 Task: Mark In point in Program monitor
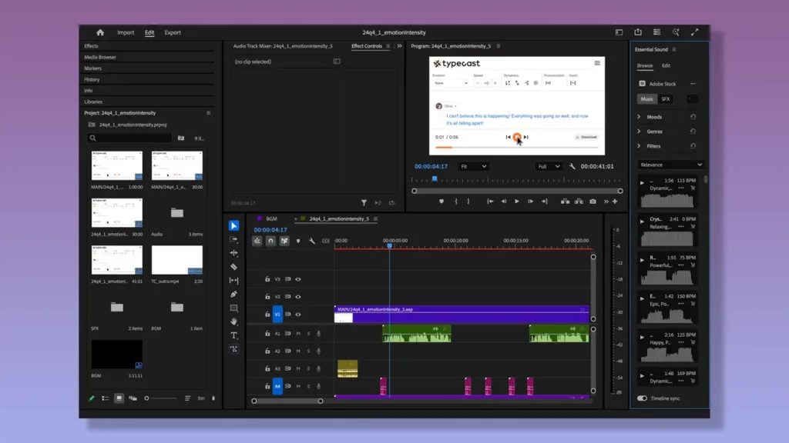coord(456,202)
